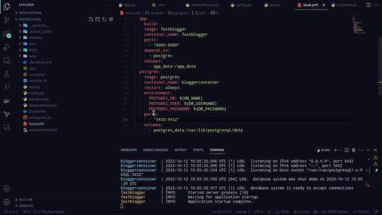Click the code minimap preview
Image resolution: width=382 pixels, height=215 pixels.
(x=359, y=24)
